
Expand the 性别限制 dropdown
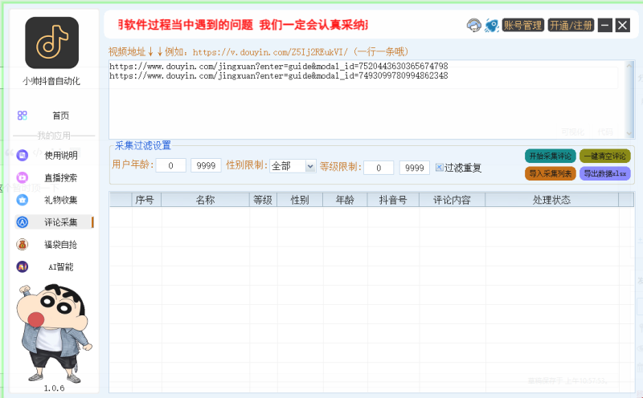pos(310,166)
